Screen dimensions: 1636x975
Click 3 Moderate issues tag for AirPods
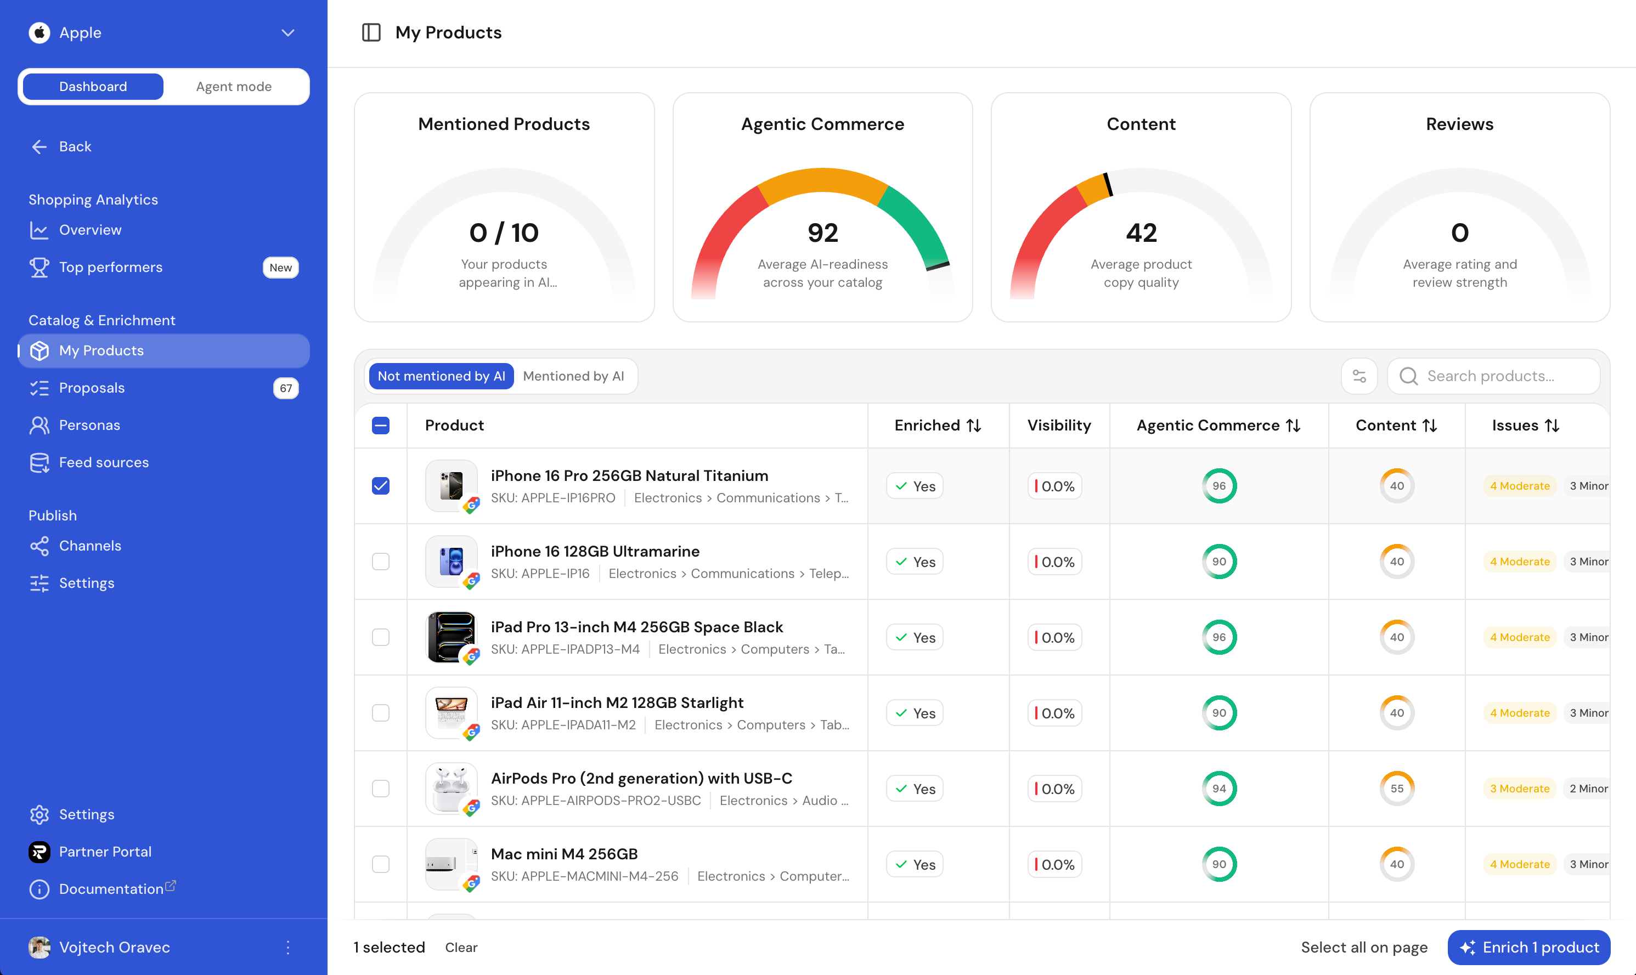(1520, 788)
